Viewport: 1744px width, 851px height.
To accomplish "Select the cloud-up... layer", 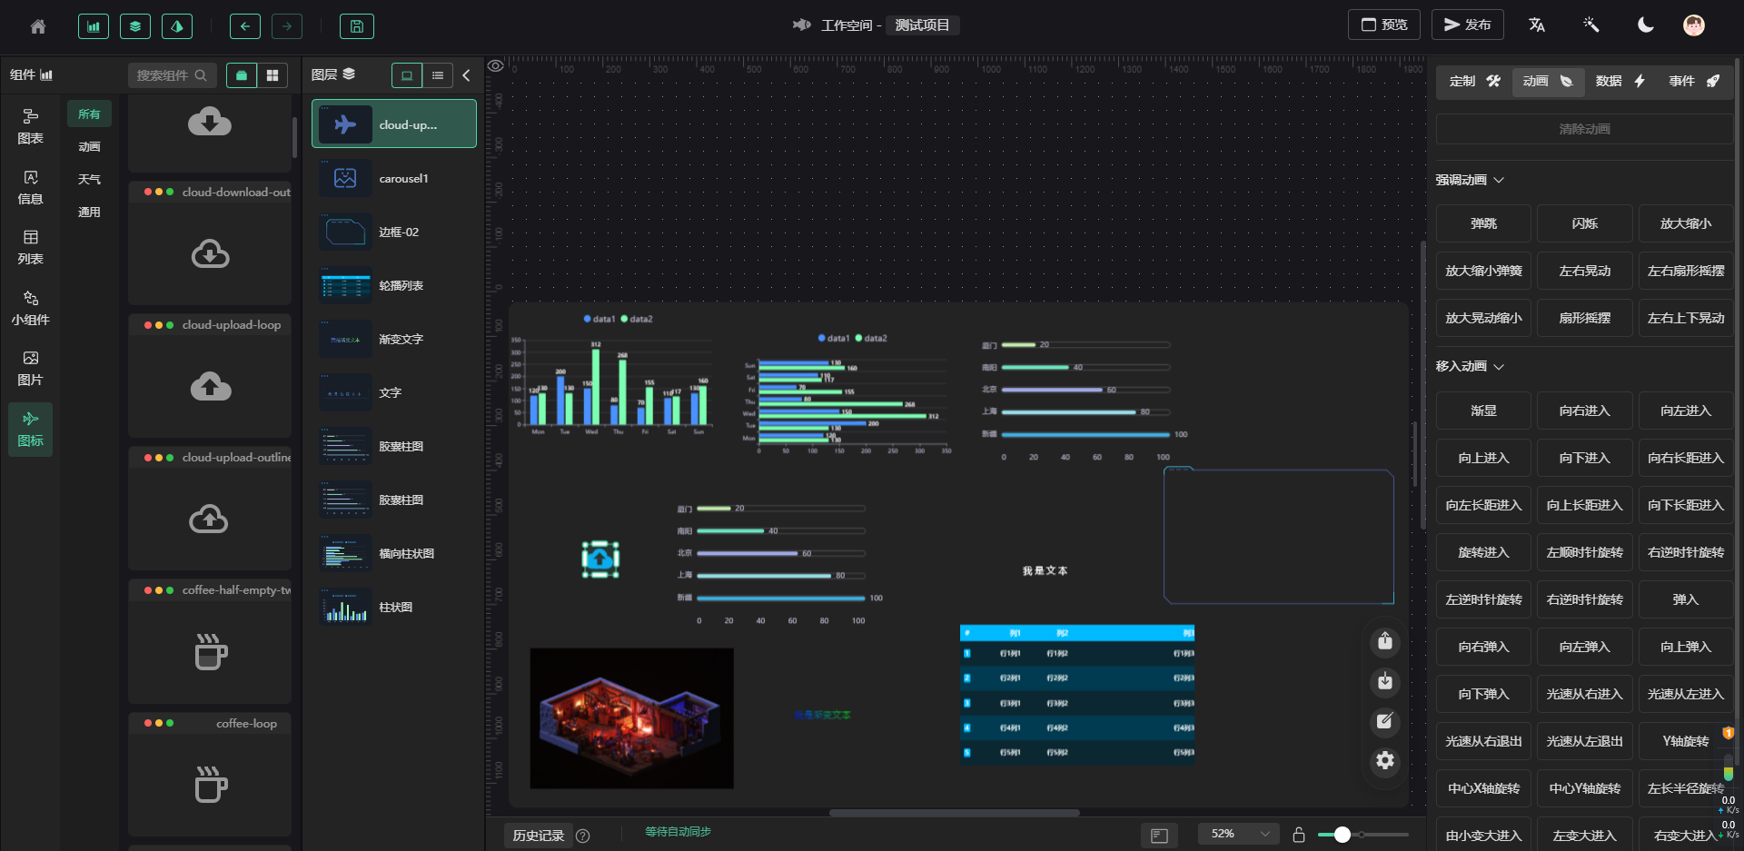I will pos(394,124).
